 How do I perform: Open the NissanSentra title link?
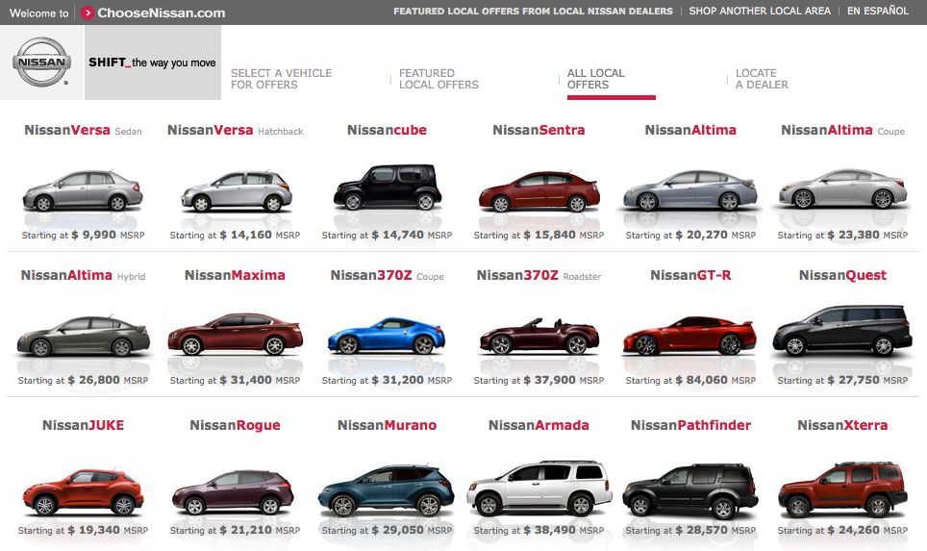tap(539, 130)
